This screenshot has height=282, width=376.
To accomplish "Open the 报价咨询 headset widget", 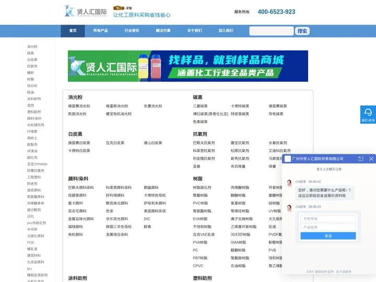I will (x=368, y=114).
